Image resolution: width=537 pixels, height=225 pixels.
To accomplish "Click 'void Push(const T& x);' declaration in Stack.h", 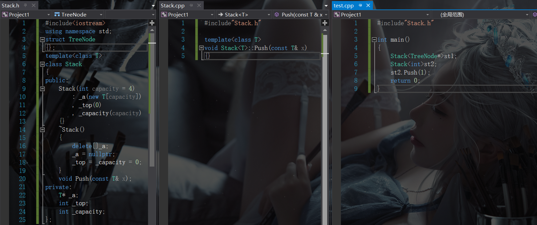I will (x=95, y=179).
